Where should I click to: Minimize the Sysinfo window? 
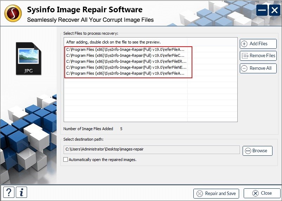[262, 10]
